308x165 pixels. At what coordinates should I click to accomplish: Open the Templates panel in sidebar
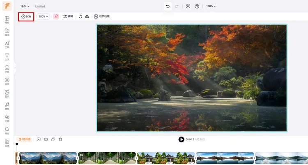click(7, 20)
